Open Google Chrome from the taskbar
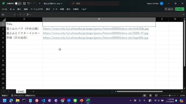186x104 pixels. tap(62, 101)
